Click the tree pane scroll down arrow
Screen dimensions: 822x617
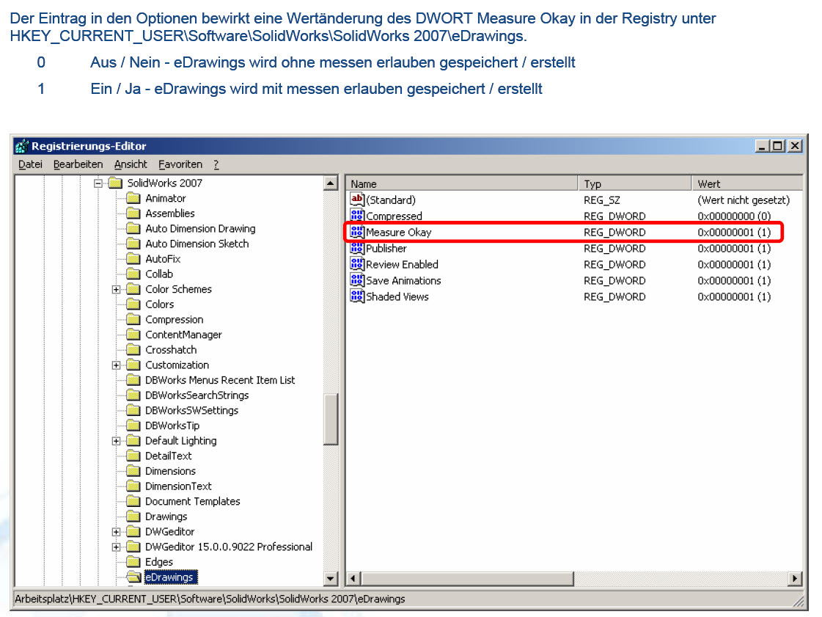pos(331,579)
